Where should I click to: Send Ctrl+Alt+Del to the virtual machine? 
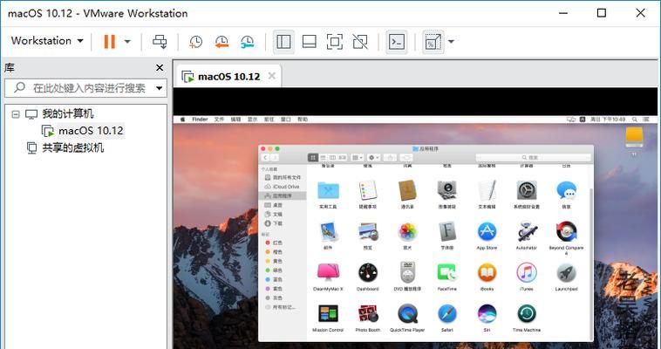(x=160, y=41)
